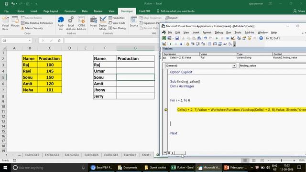This screenshot has width=306, height=172.
Task: Expand the (General) object dropdown
Action: pos(234,66)
